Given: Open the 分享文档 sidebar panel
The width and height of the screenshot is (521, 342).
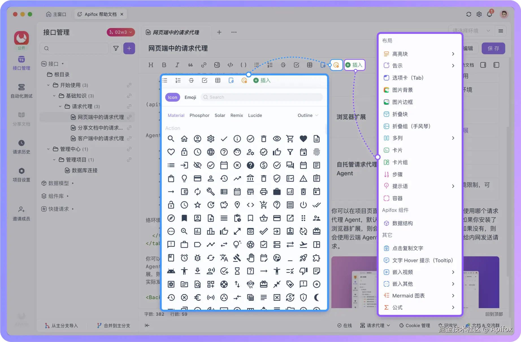Looking at the screenshot, I should 21,119.
